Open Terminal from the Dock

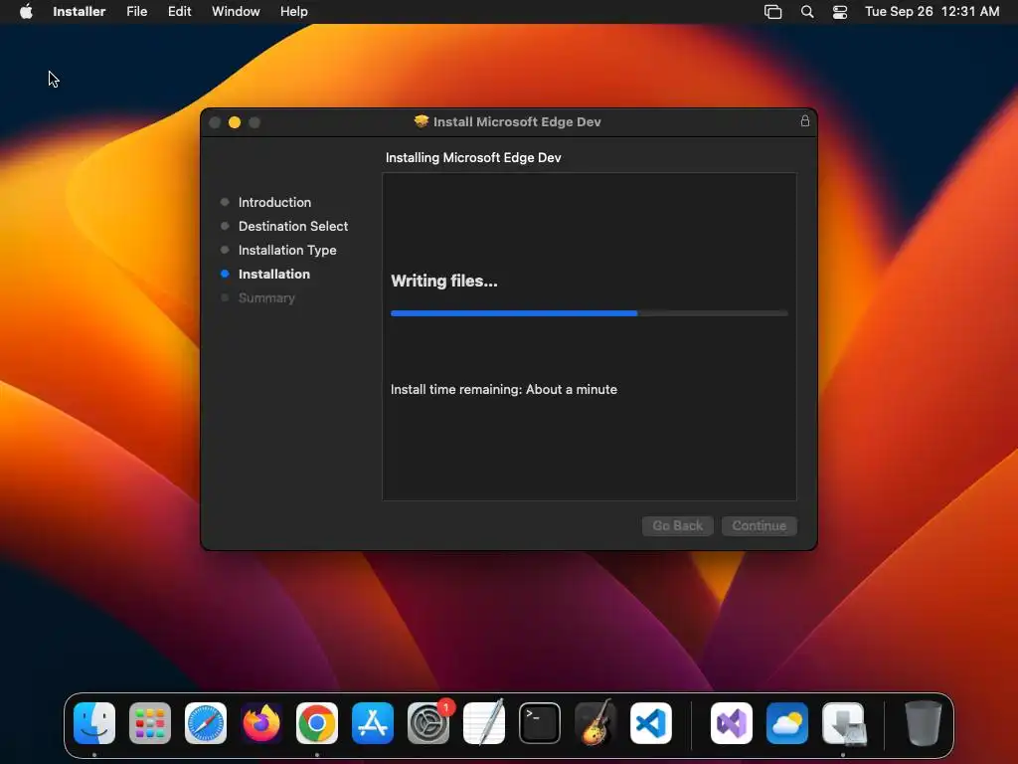point(540,723)
